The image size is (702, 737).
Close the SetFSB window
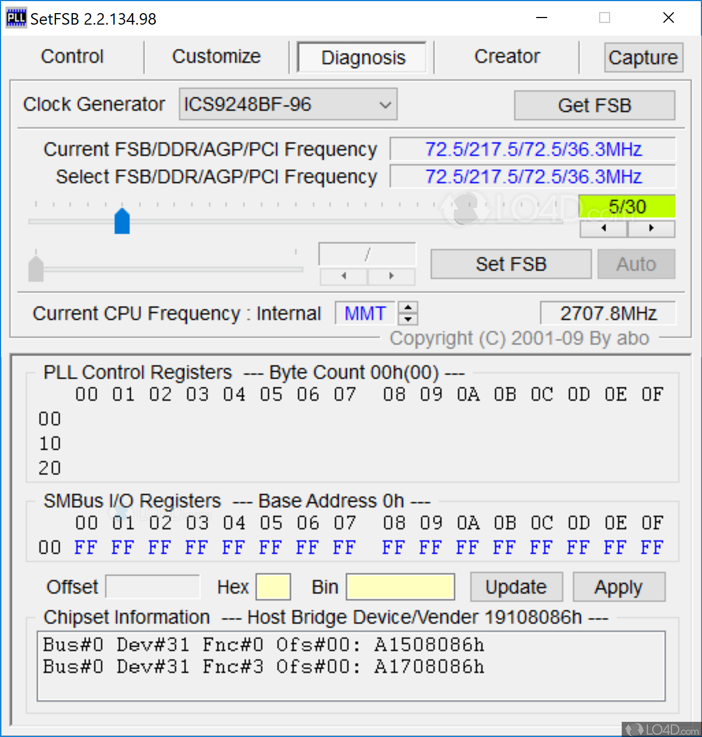(x=668, y=18)
